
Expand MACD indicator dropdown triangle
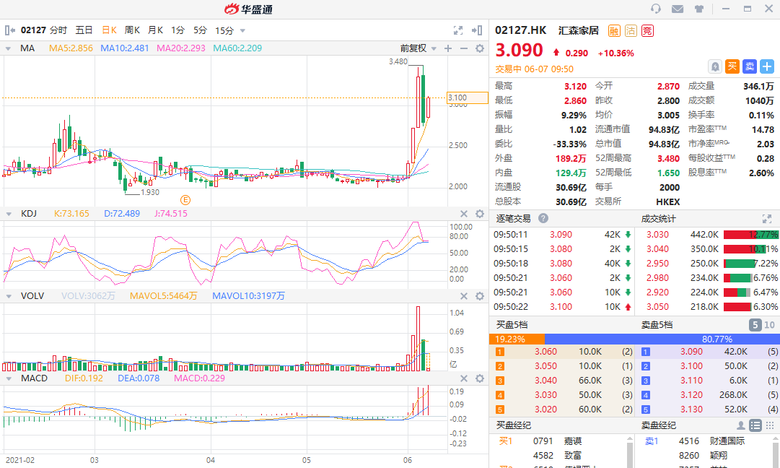coord(9,379)
